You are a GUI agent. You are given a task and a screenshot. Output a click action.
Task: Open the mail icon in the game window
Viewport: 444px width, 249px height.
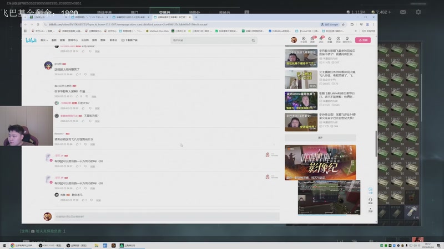pyautogui.click(x=403, y=12)
